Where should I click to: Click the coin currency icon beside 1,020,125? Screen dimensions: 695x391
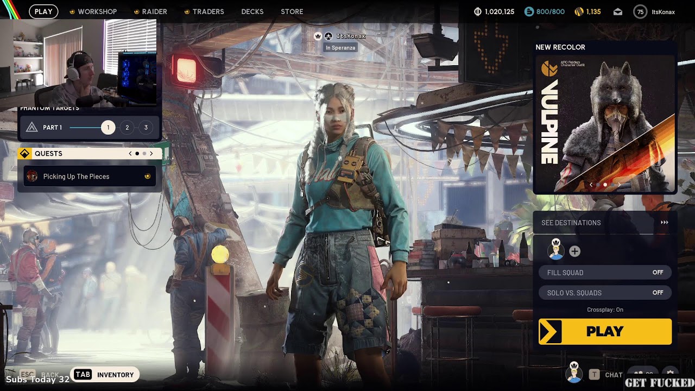[478, 11]
